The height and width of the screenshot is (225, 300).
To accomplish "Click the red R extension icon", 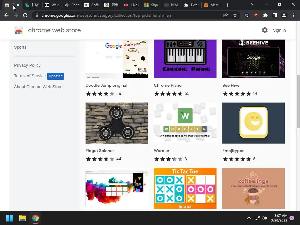I will pos(256,15).
